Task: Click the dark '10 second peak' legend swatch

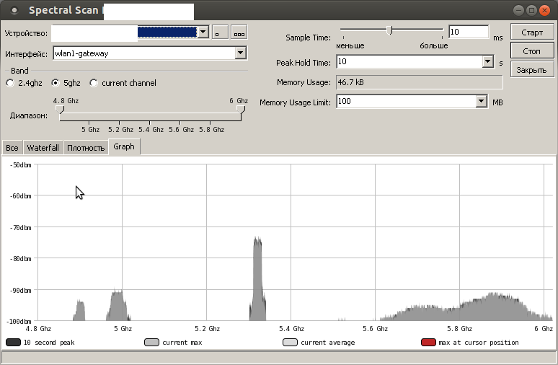Action: (13, 342)
